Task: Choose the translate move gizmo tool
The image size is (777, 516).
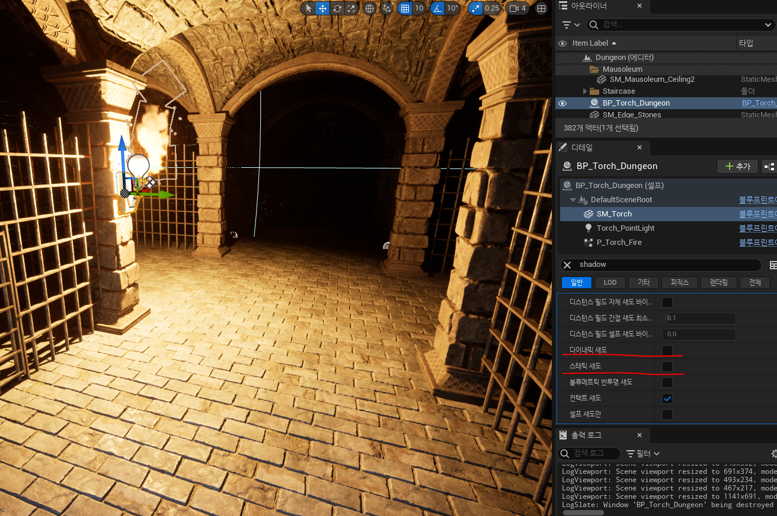Action: click(x=322, y=8)
